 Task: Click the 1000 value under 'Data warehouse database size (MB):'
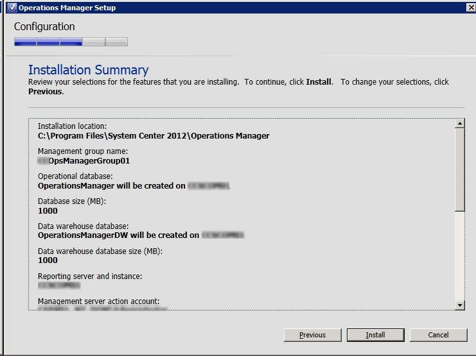(48, 260)
